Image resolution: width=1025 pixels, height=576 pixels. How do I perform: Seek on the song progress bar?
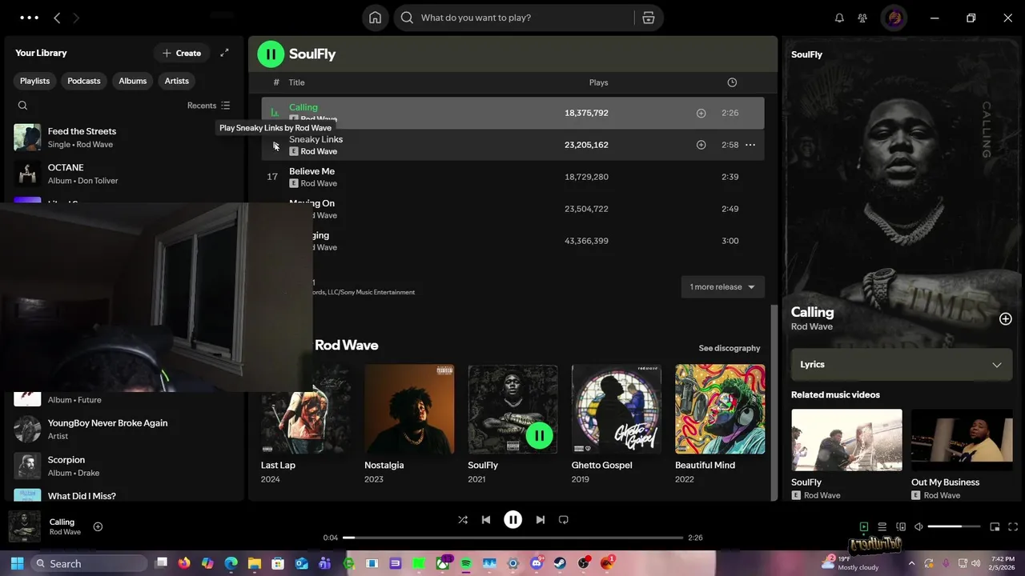(x=513, y=538)
